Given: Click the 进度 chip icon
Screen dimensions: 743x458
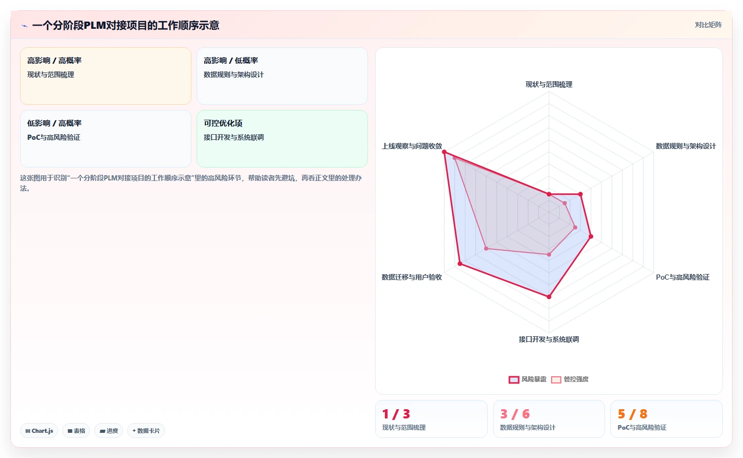Looking at the screenshot, I should click(102, 431).
